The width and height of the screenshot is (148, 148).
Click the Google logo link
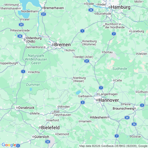[9, 145]
